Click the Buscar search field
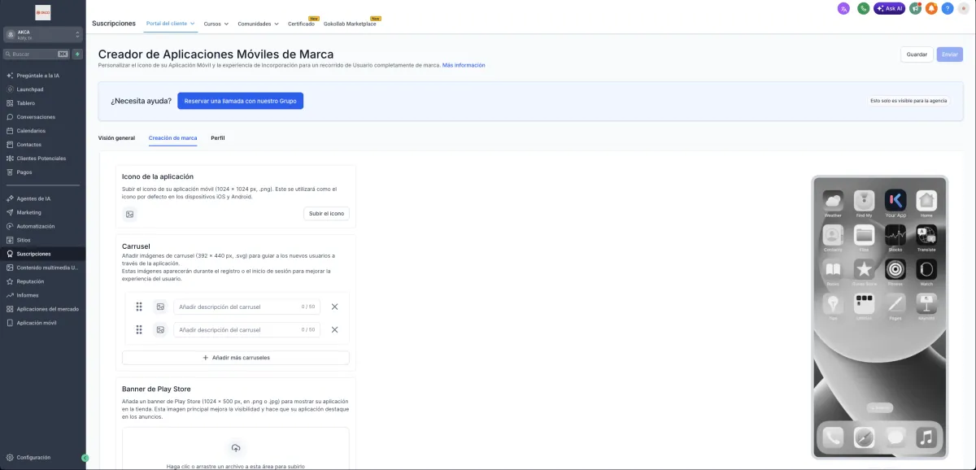Viewport: 976px width, 470px height. pyautogui.click(x=37, y=54)
